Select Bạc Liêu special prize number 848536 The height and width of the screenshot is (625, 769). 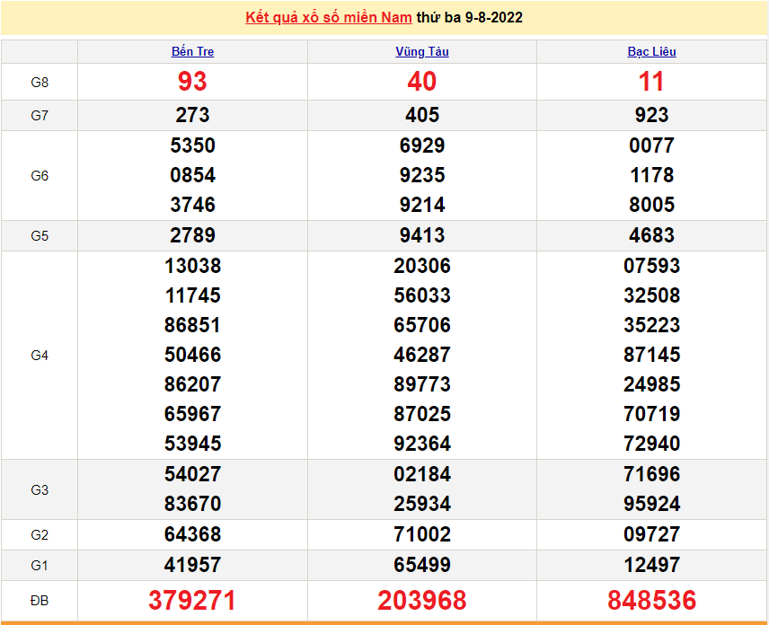651,600
